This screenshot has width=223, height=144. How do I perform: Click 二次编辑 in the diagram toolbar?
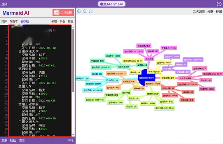pos(199,11)
